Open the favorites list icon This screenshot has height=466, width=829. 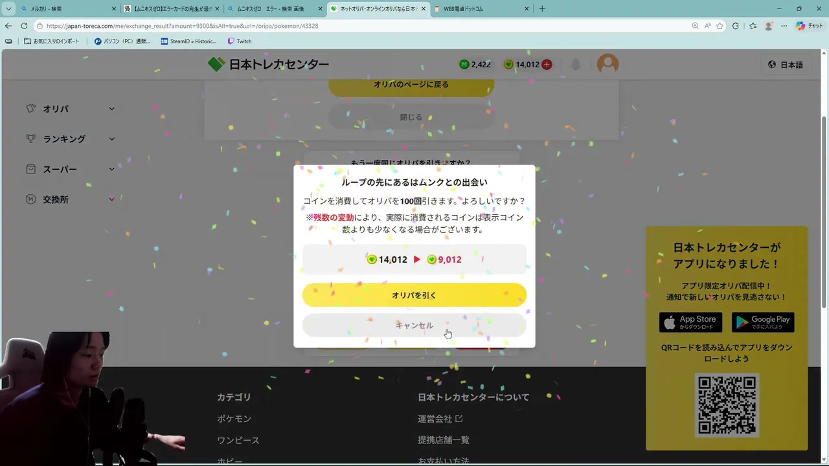click(753, 26)
